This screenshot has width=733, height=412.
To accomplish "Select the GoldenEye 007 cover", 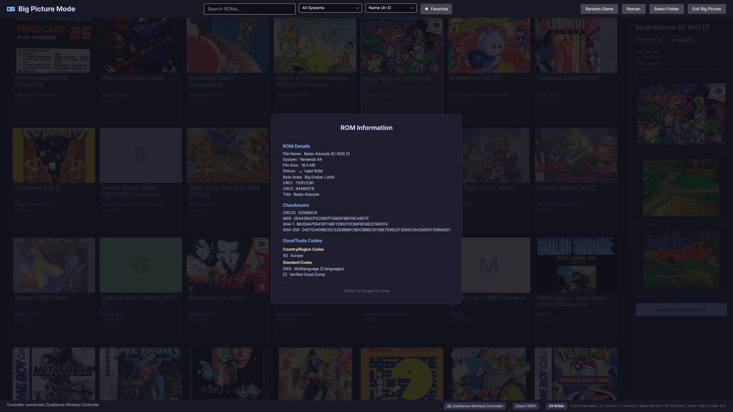I will [228, 266].
